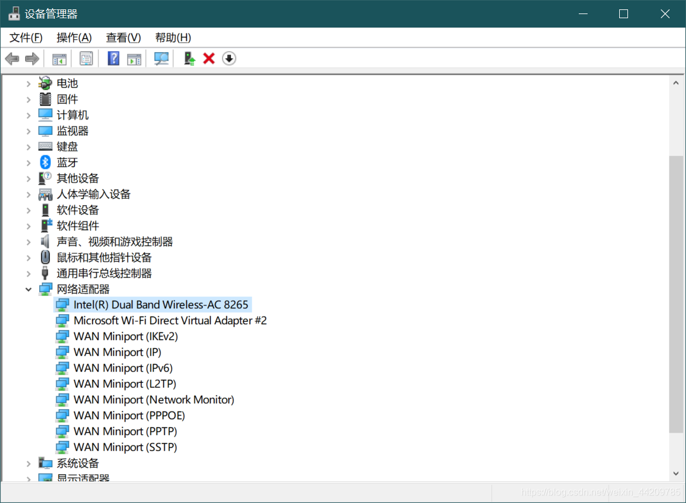Open the properties toolbar icon
Screen dimensions: 686x503
pyautogui.click(x=86, y=59)
